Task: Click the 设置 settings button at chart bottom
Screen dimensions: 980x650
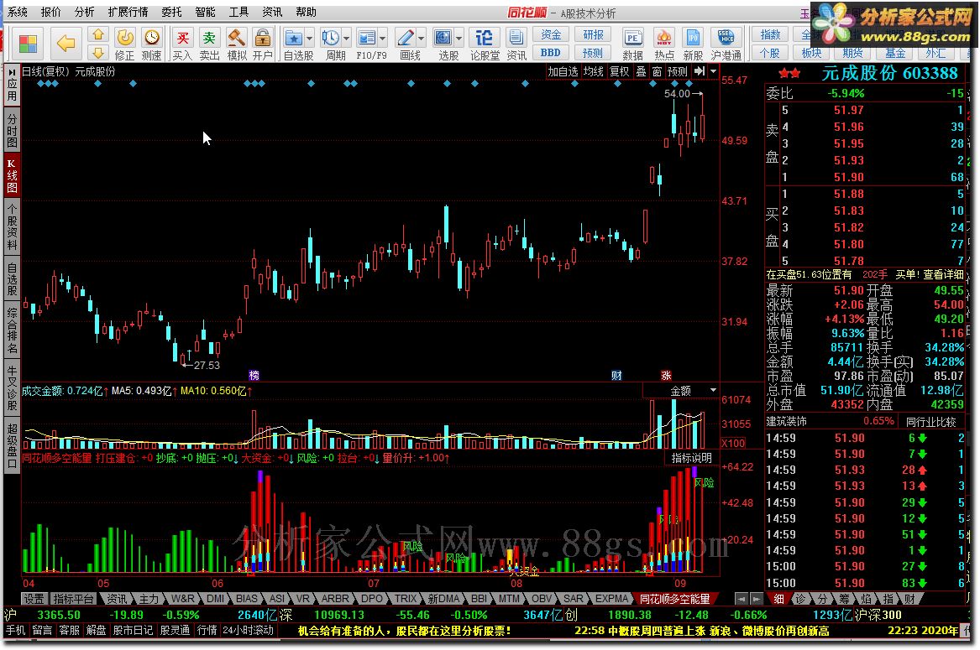Action: (x=34, y=598)
